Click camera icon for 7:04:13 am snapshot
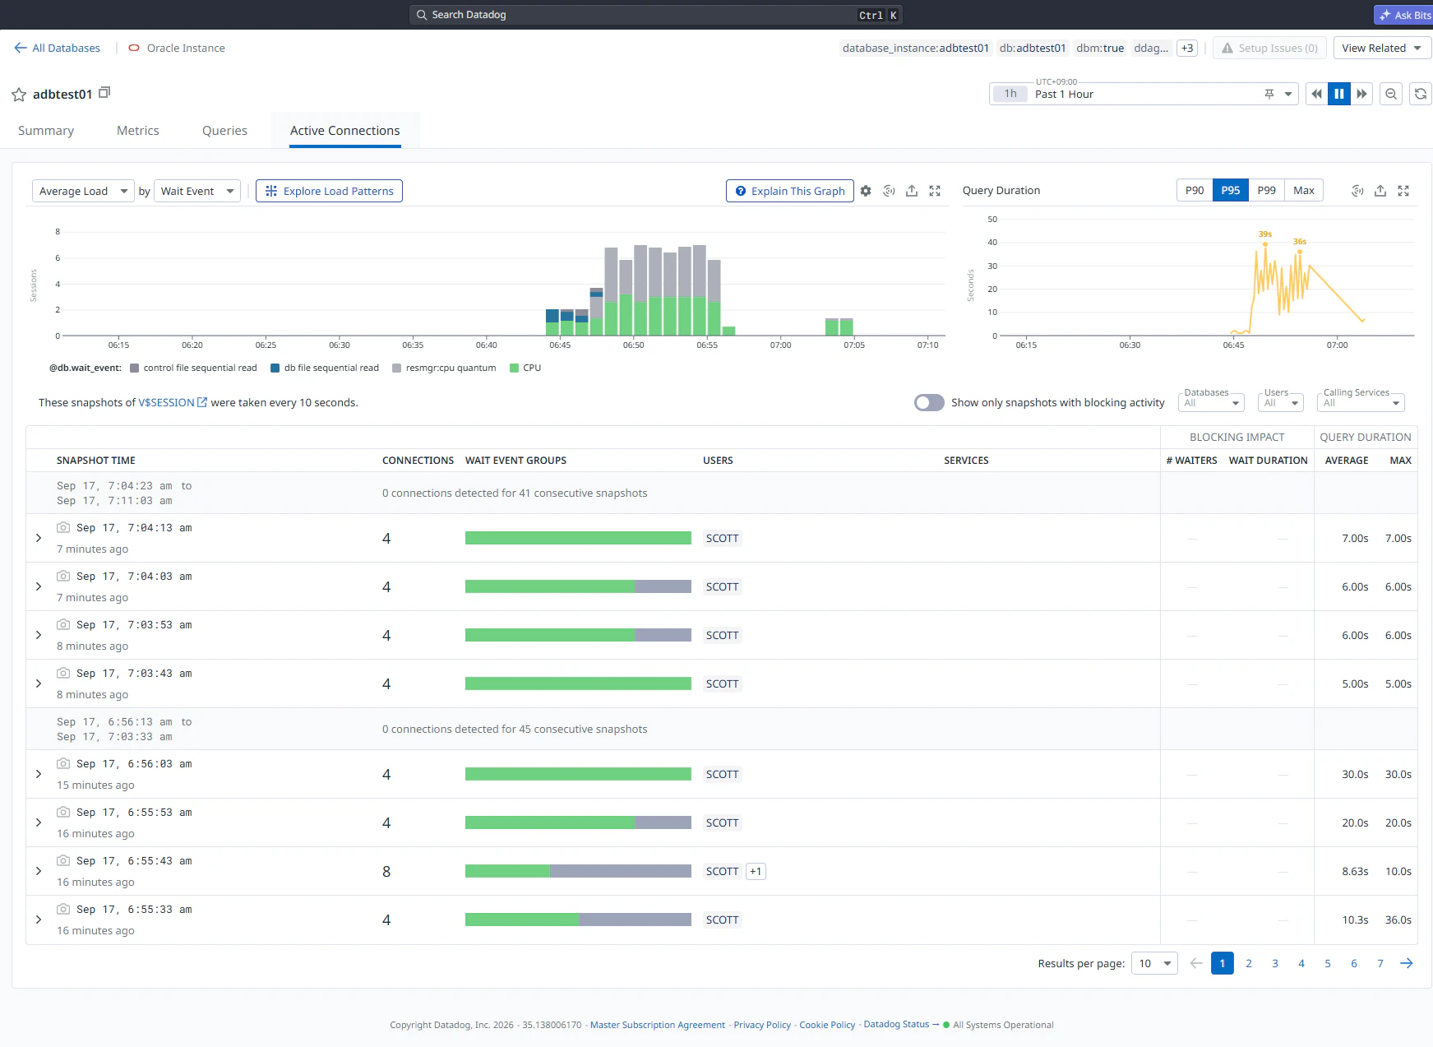Image resolution: width=1433 pixels, height=1047 pixels. [63, 527]
